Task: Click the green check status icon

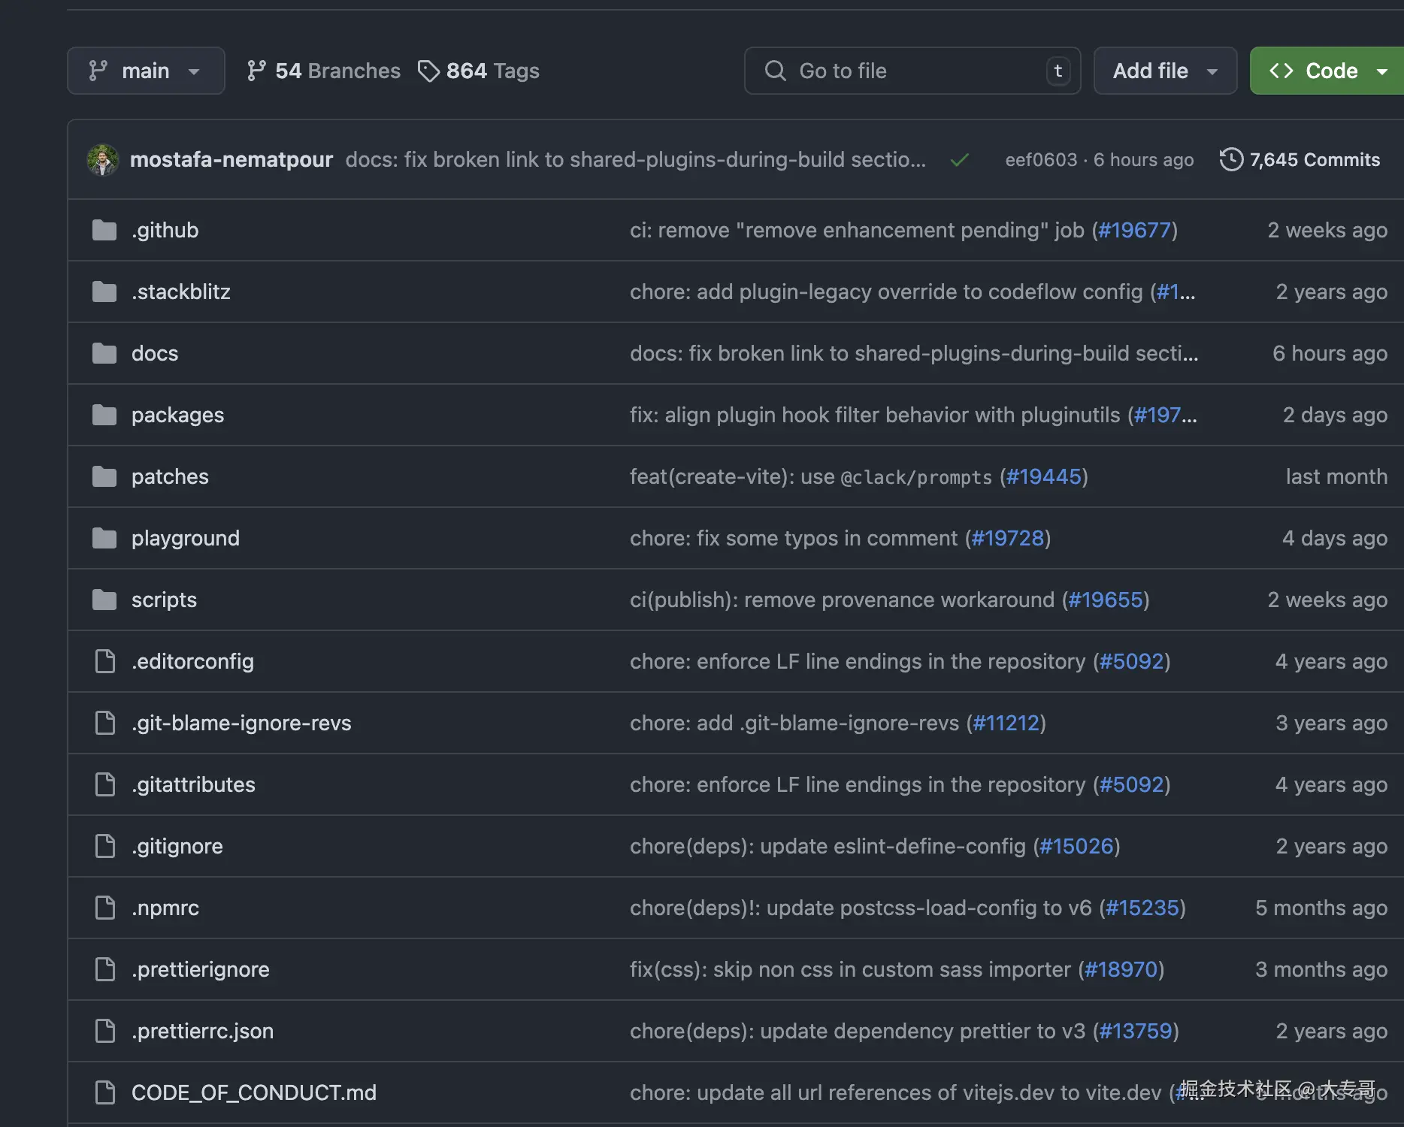Action: pyautogui.click(x=960, y=159)
